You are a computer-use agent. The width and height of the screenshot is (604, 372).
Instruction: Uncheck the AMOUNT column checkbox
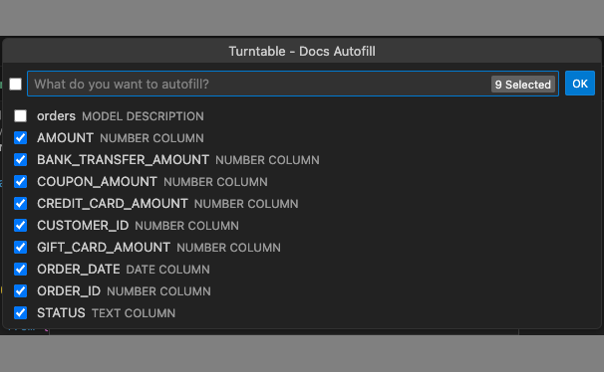tap(20, 137)
